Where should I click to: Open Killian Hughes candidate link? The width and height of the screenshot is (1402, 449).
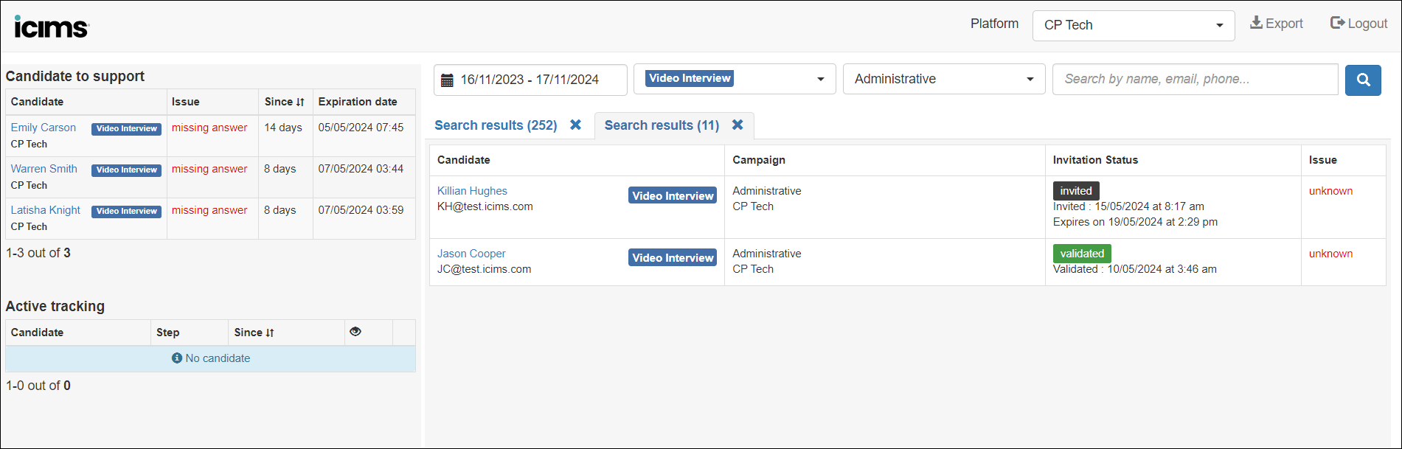472,191
